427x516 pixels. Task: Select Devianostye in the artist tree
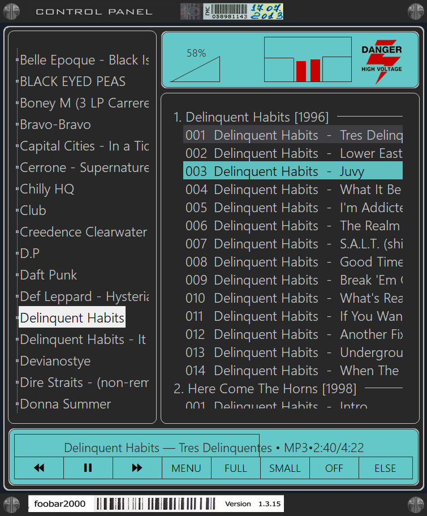coord(55,361)
